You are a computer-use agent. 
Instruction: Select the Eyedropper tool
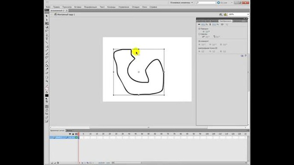tap(47, 69)
